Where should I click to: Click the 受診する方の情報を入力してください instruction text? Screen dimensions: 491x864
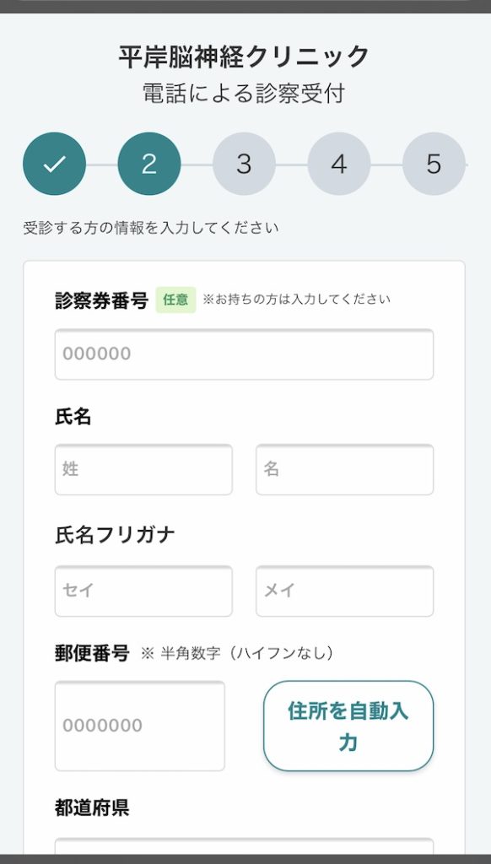[x=151, y=228]
